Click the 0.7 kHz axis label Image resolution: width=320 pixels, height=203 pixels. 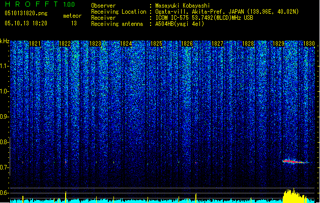[5, 167]
